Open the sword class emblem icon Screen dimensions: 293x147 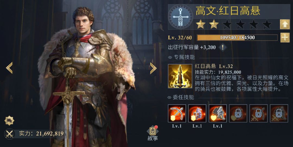click(x=180, y=17)
